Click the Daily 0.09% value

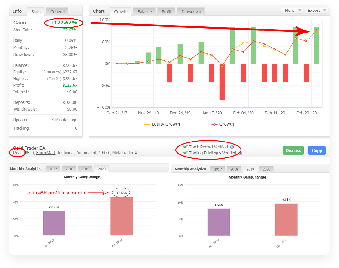pyautogui.click(x=71, y=41)
